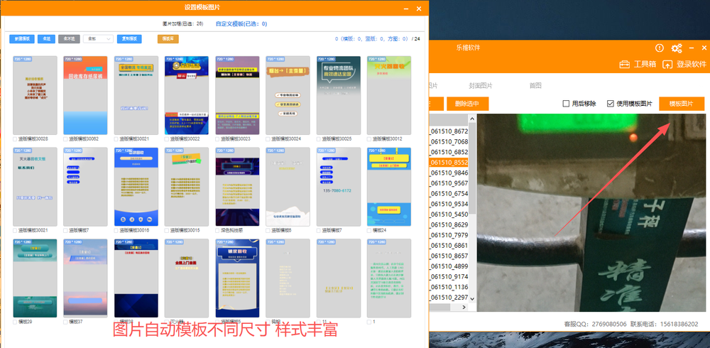
Task: Tick checkbox for 竖版模板30012
Action: click(x=369, y=139)
